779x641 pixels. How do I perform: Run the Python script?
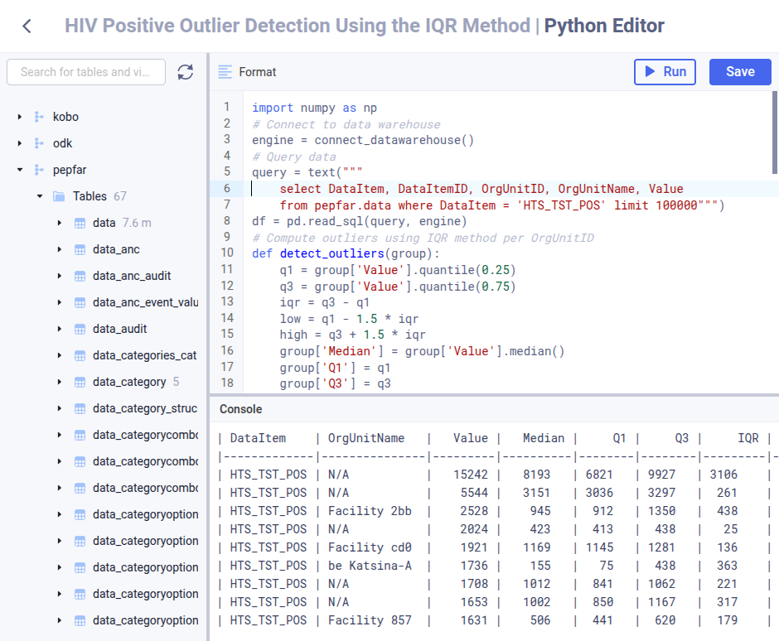point(664,71)
